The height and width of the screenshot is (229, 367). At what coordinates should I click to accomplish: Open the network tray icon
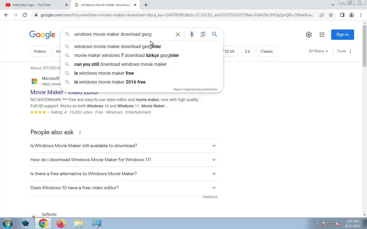tap(331, 224)
